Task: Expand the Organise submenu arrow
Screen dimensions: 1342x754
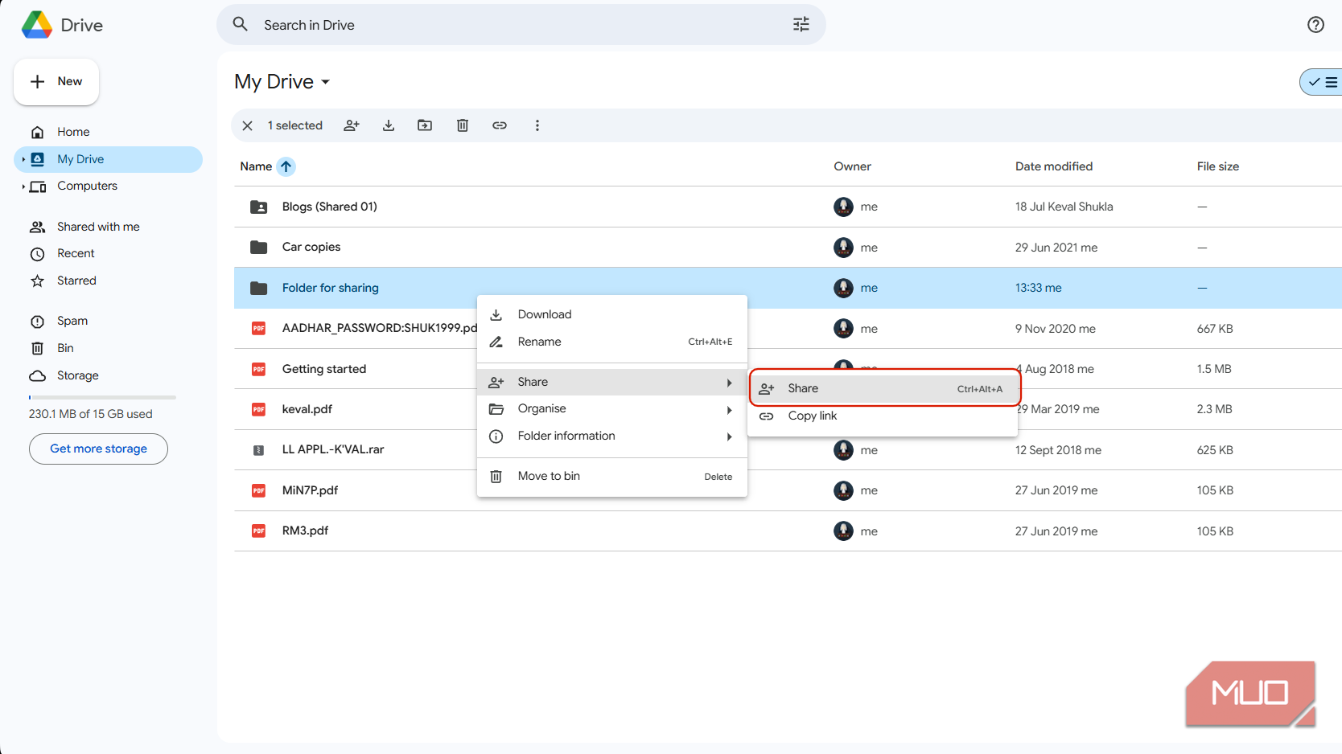Action: (729, 410)
